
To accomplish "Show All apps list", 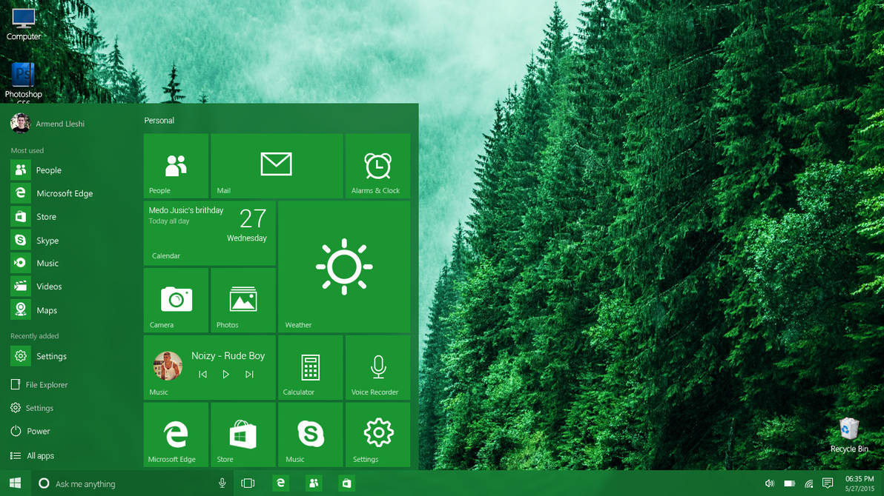I will coord(32,455).
